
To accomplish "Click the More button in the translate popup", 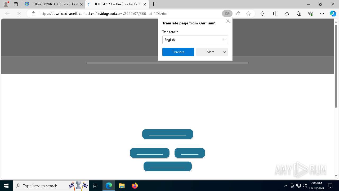I will pos(211,52).
